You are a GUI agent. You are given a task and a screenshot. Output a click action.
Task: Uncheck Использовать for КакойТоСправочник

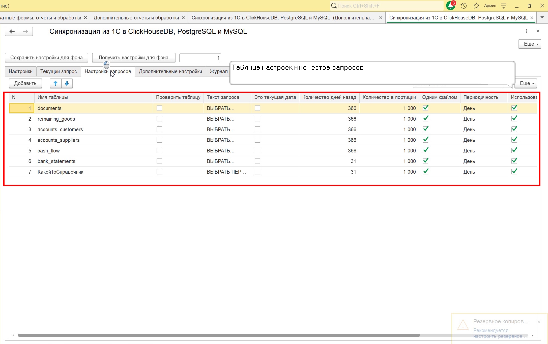514,172
